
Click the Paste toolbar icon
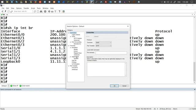(38, 11)
